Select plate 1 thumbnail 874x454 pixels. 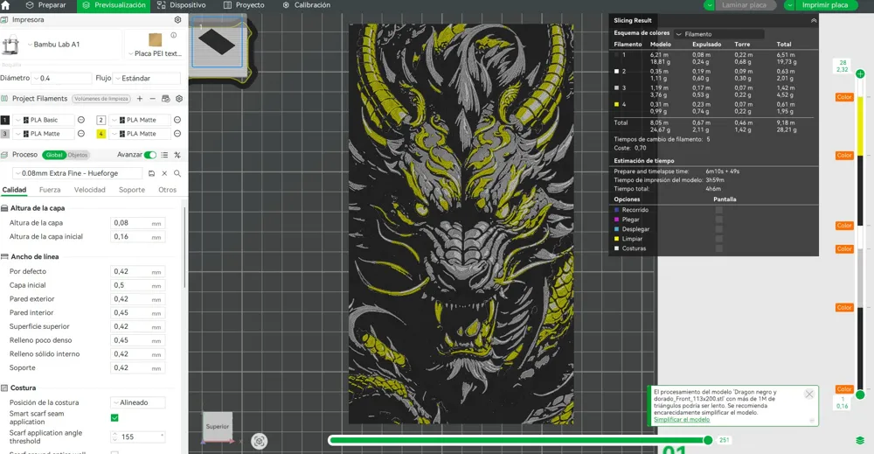pos(218,44)
